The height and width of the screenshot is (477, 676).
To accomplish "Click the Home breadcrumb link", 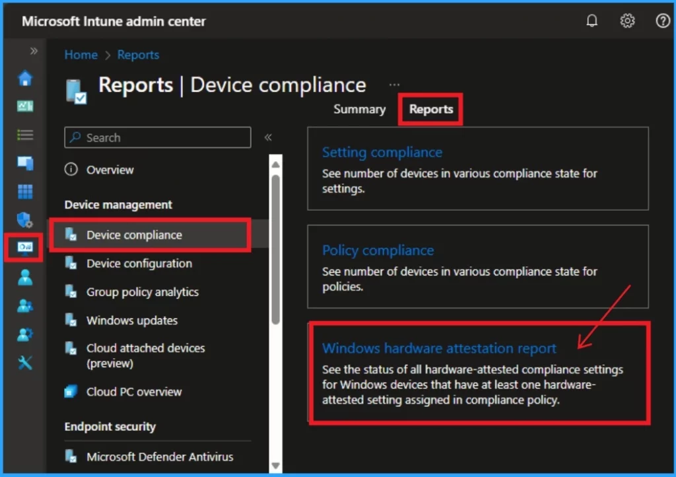I will pyautogui.click(x=81, y=55).
